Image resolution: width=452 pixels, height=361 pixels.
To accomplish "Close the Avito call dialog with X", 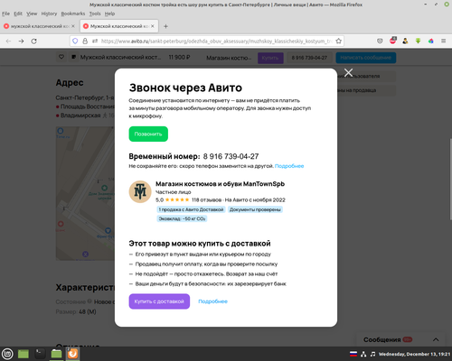I will pyautogui.click(x=348, y=72).
